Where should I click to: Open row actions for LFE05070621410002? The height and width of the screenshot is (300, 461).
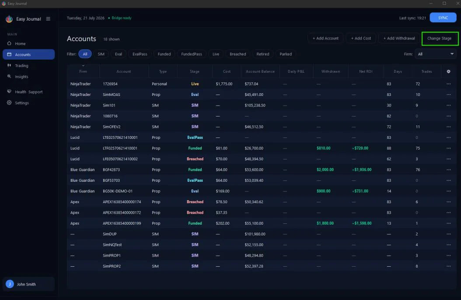(x=448, y=159)
